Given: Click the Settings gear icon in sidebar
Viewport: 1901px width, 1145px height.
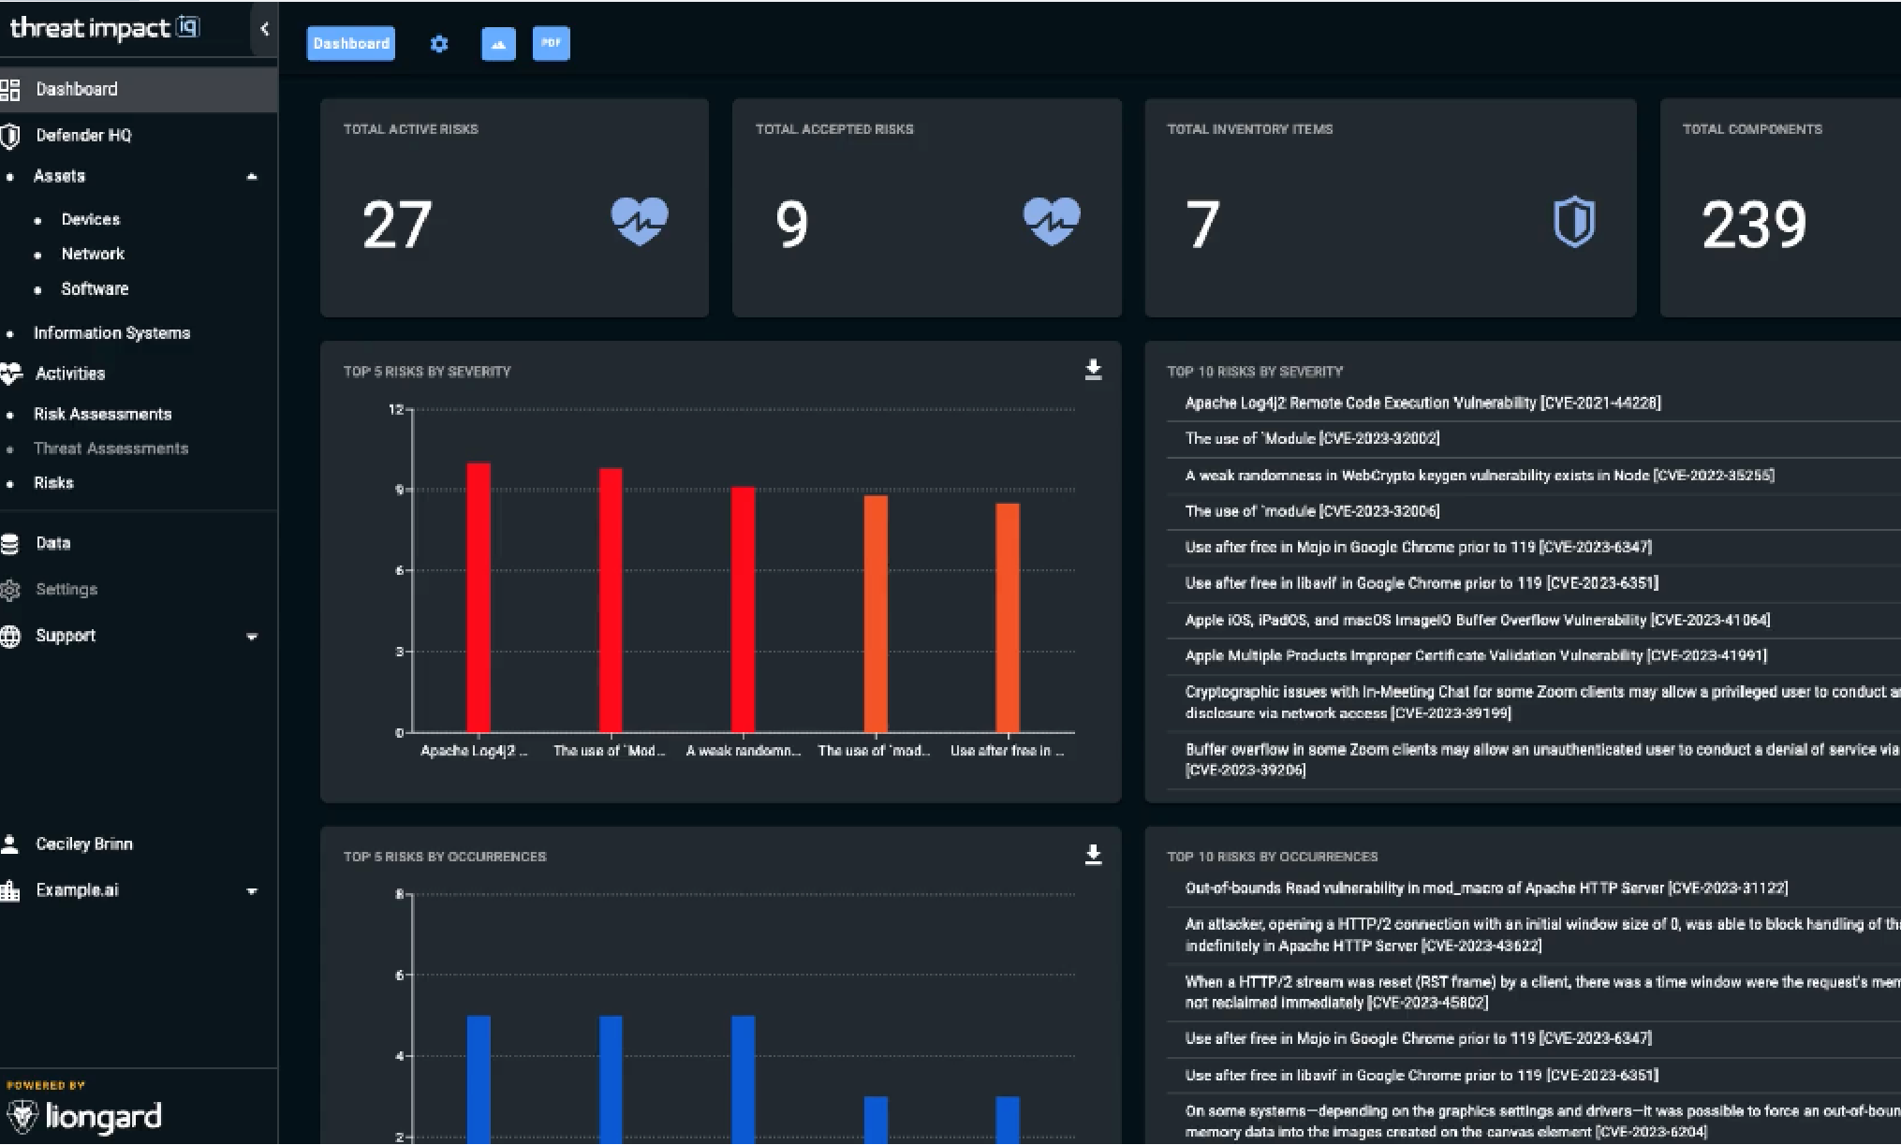Looking at the screenshot, I should point(10,590).
